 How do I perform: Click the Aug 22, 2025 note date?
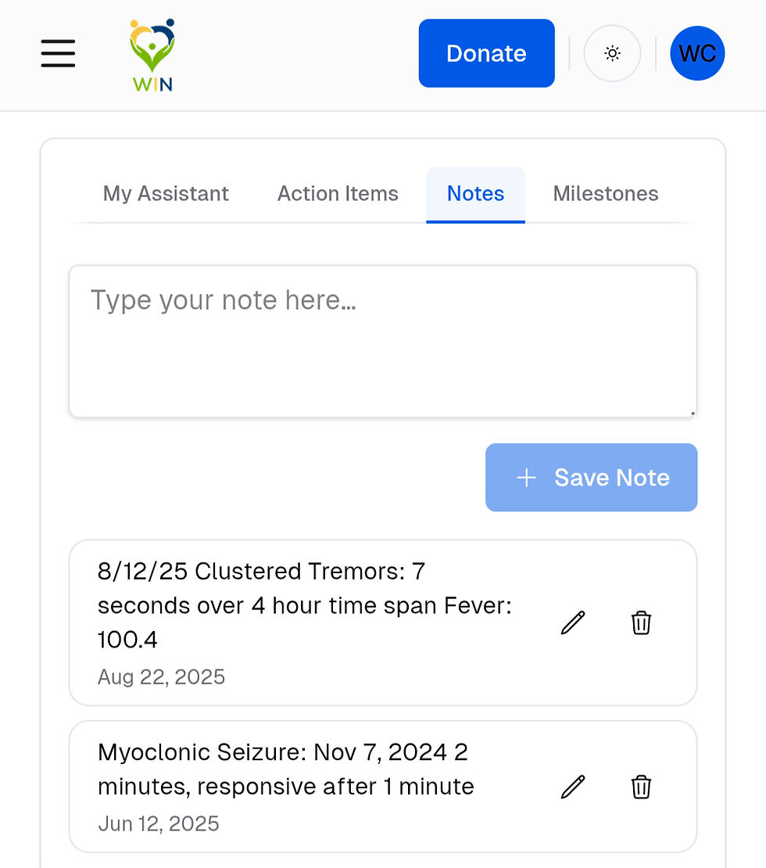[161, 676]
